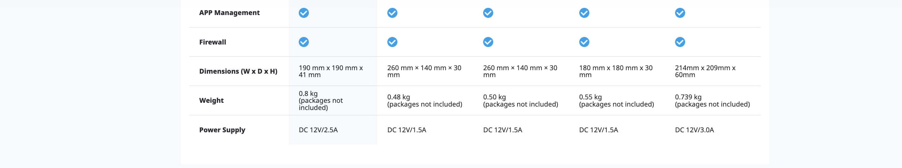This screenshot has width=902, height=168.
Task: Click APP Management checkmark in highlighted first column
Action: coord(304,13)
